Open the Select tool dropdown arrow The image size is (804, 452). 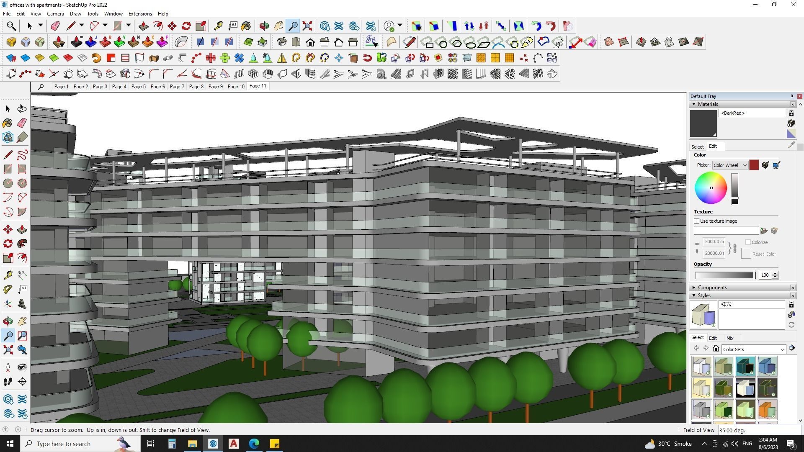[x=41, y=26]
